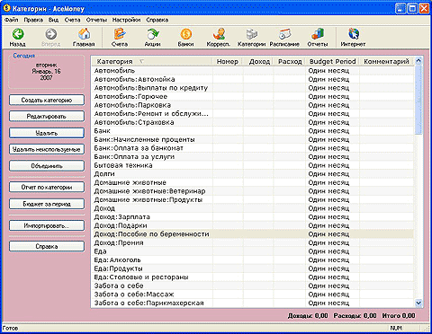Viewport: 432px width, 334px height.
Task: Select the Автомобиль:Парковка row
Action: pyautogui.click(x=253, y=105)
